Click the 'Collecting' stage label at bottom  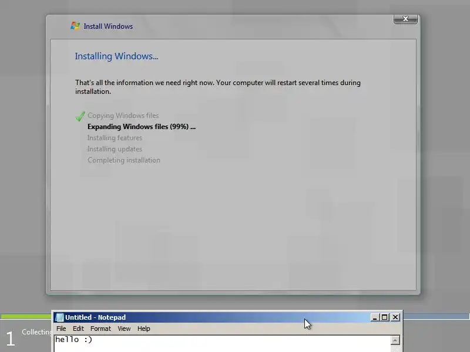pos(36,332)
